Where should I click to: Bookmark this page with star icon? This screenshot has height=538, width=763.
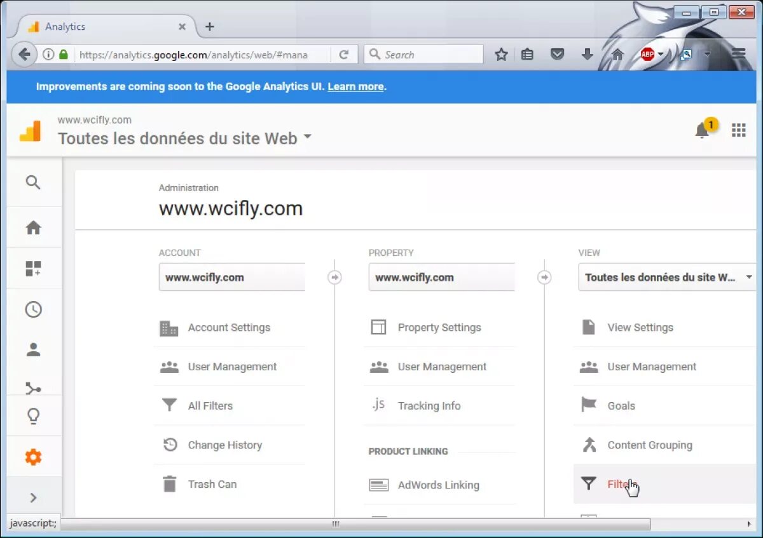[x=501, y=55]
